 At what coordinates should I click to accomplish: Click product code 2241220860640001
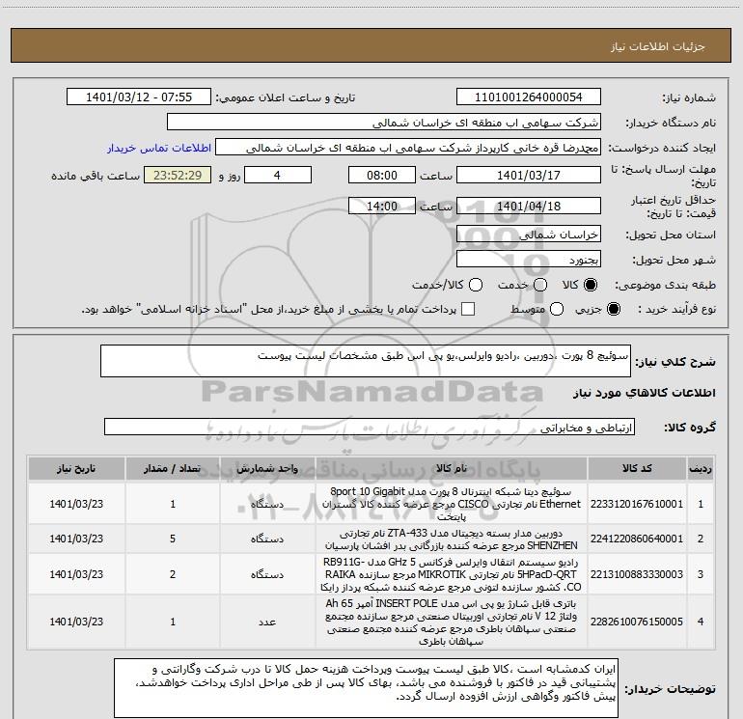click(637, 539)
